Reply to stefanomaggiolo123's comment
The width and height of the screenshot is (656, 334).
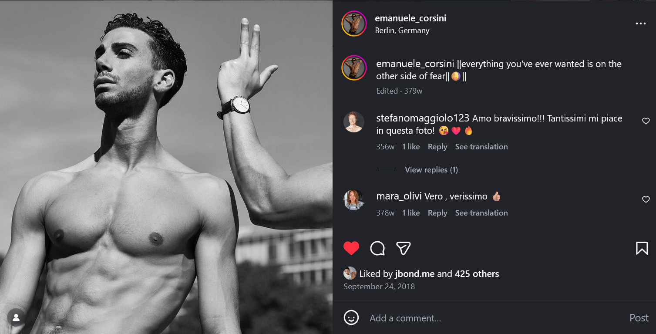(x=437, y=147)
